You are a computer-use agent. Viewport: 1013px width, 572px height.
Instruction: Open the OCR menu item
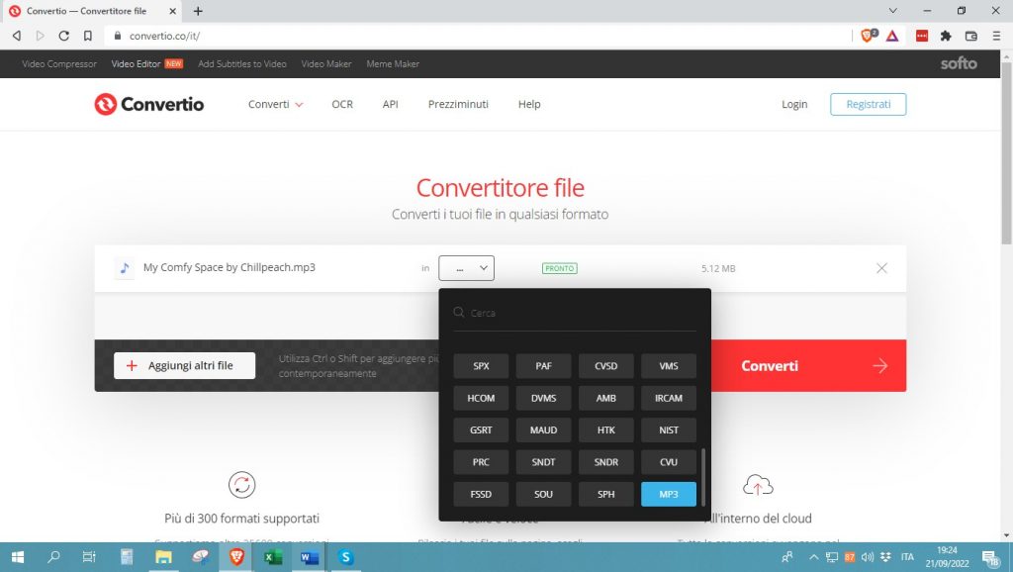point(342,104)
